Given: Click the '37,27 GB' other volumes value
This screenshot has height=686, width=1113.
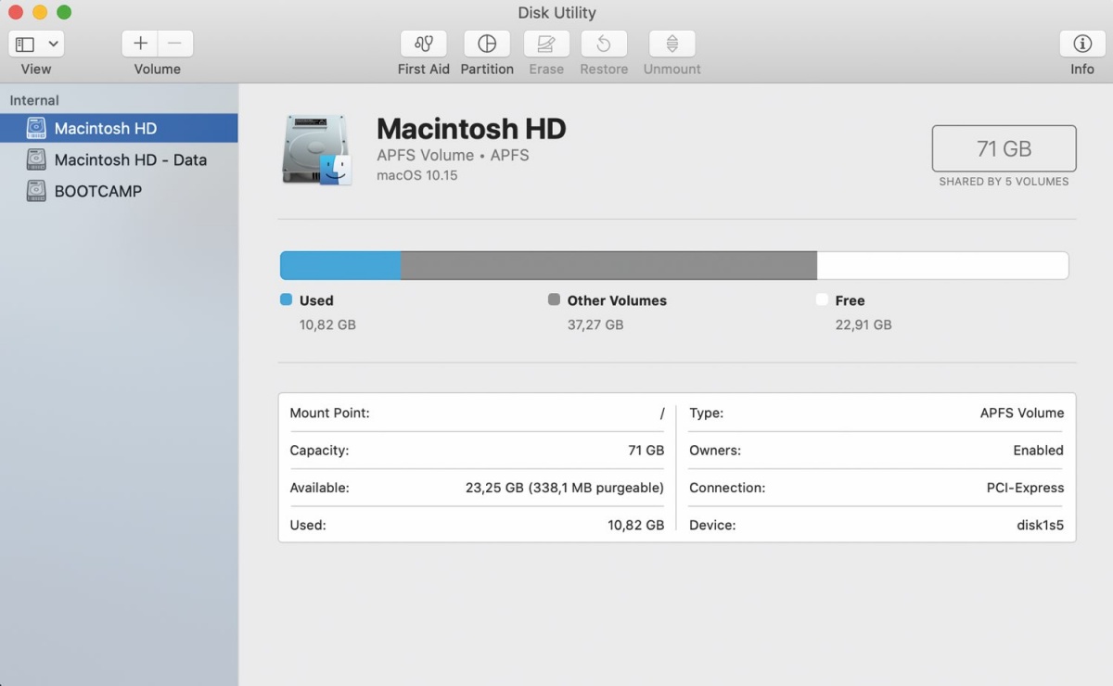Looking at the screenshot, I should click(x=595, y=324).
